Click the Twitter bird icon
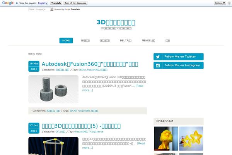The height and width of the screenshot is (155, 232). (x=158, y=57)
